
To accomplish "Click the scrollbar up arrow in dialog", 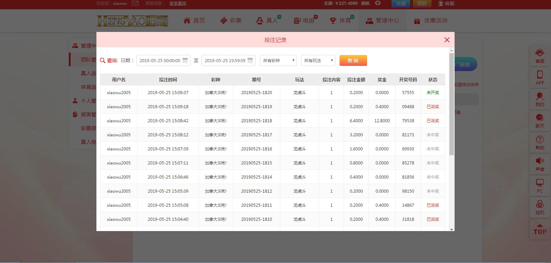I will coord(452,50).
